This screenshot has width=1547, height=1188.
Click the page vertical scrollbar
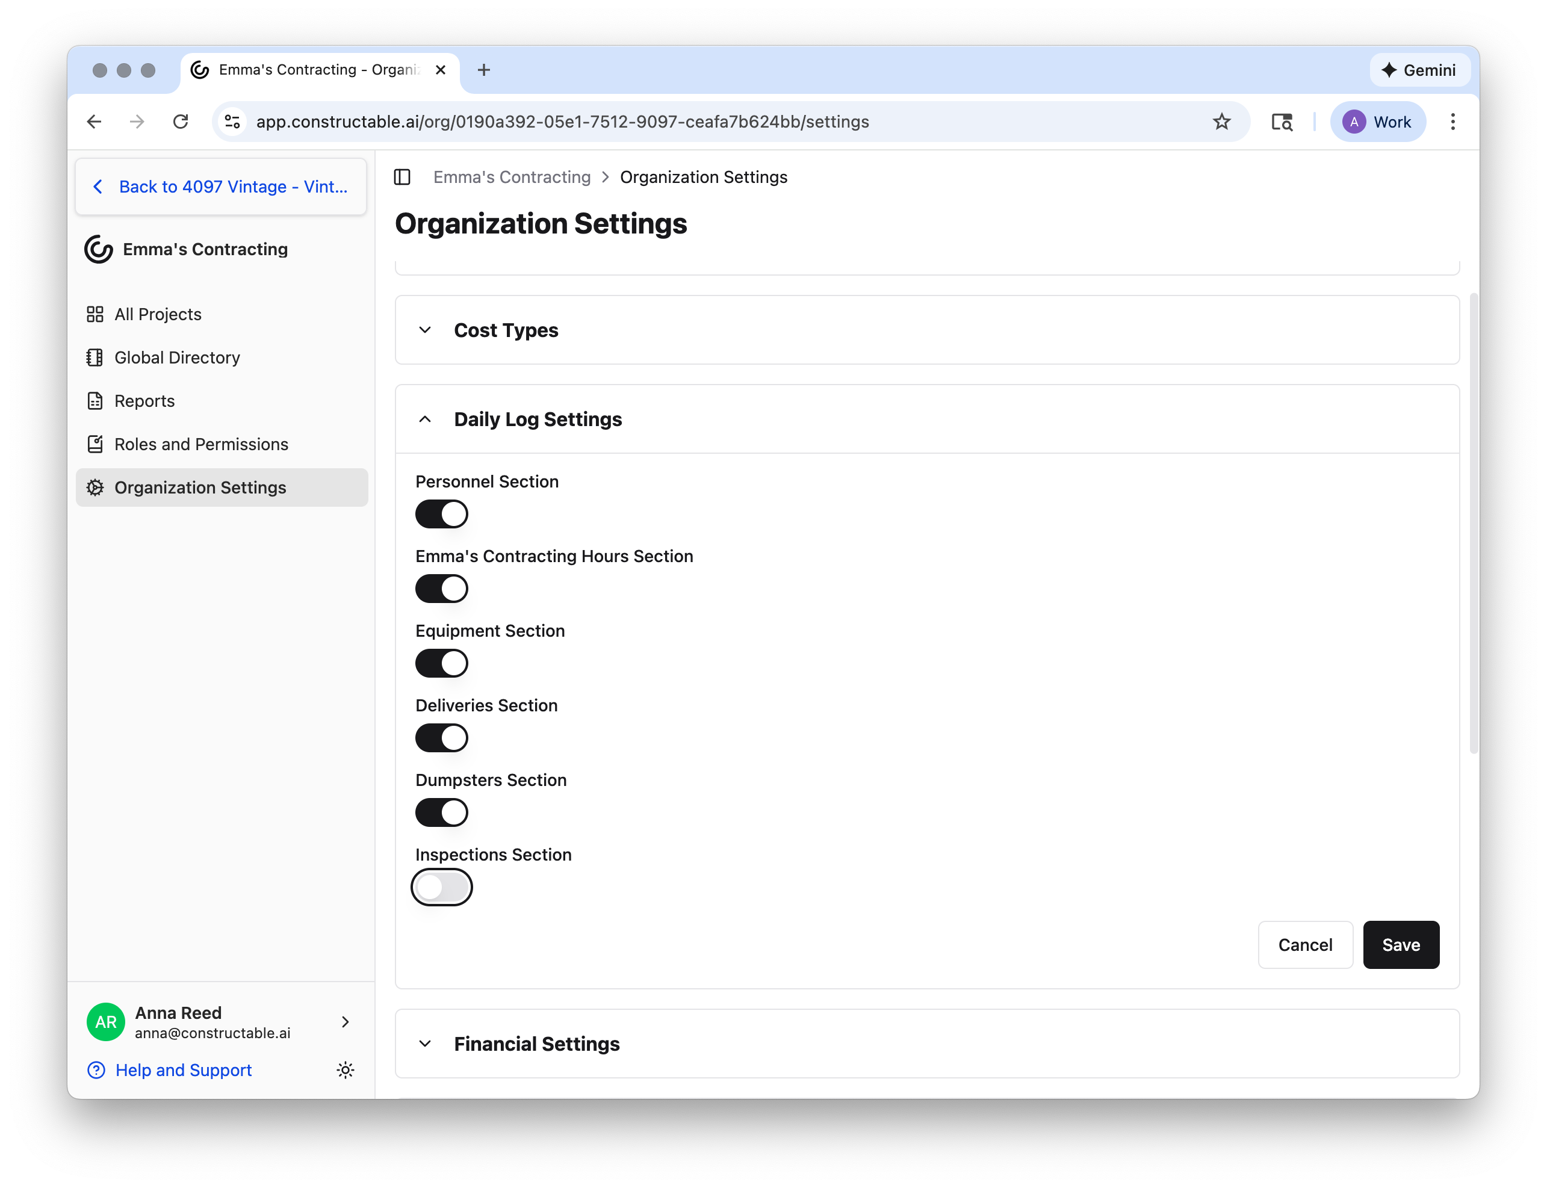tap(1474, 524)
